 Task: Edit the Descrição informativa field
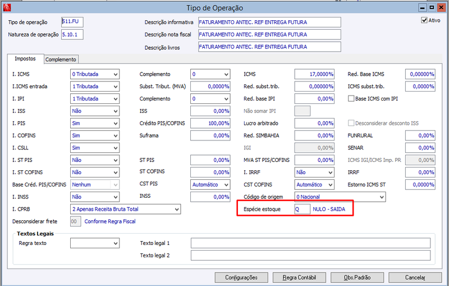click(269, 22)
